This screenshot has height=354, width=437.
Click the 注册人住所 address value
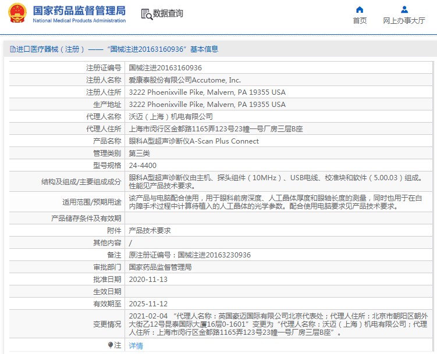[x=207, y=92]
